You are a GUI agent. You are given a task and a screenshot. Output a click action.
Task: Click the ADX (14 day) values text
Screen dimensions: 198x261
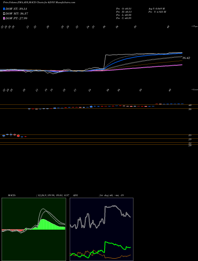click(x=111, y=195)
